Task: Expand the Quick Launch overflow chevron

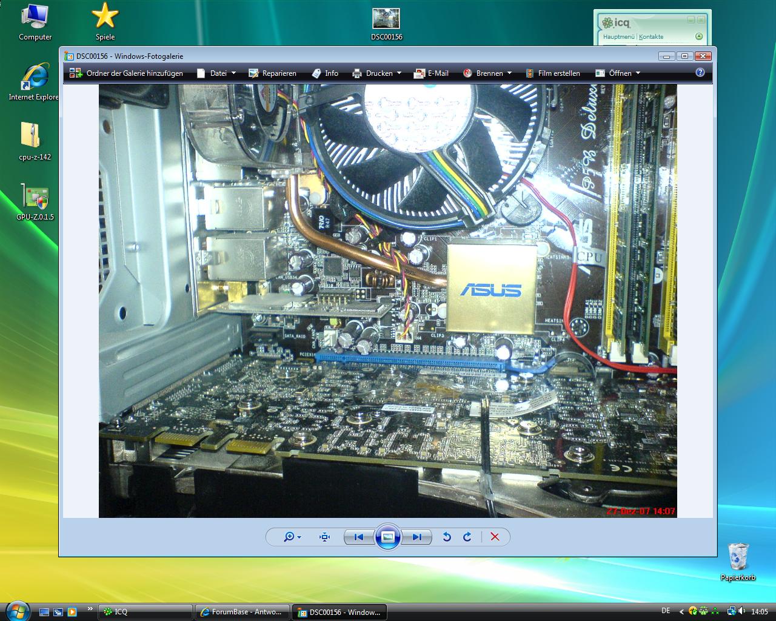Action: pyautogui.click(x=91, y=608)
